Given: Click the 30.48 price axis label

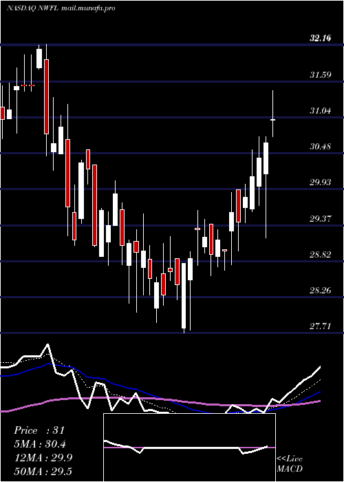Looking at the screenshot, I should (x=321, y=146).
